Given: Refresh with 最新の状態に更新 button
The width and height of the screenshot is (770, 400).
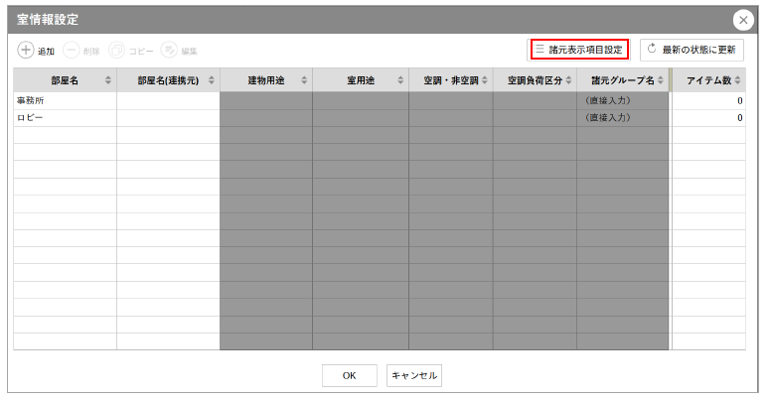Looking at the screenshot, I should tap(692, 49).
